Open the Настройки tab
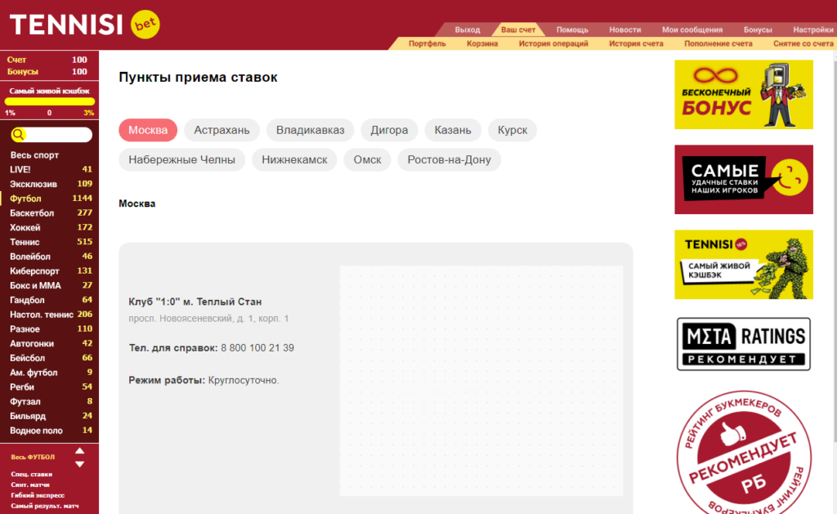The width and height of the screenshot is (837, 514). click(813, 30)
